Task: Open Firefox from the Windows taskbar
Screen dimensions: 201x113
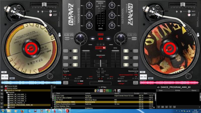Action: coord(22,111)
